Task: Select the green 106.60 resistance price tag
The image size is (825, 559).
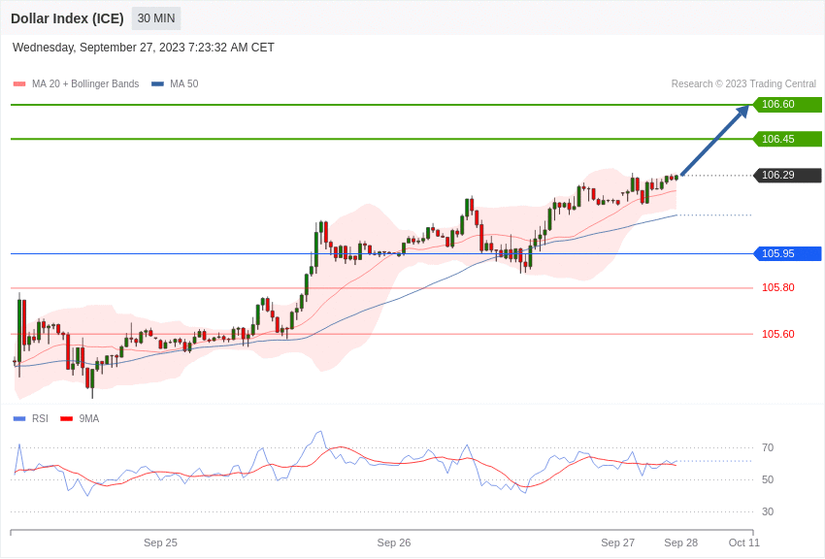Action: click(x=787, y=105)
